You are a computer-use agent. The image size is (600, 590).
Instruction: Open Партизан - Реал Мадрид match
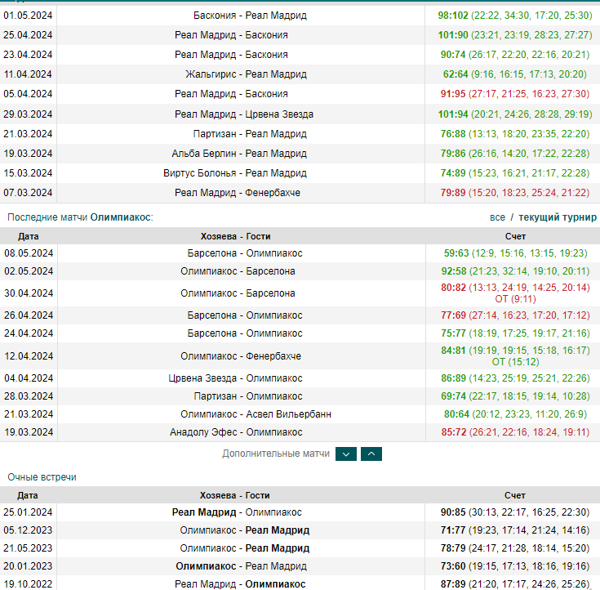point(250,134)
